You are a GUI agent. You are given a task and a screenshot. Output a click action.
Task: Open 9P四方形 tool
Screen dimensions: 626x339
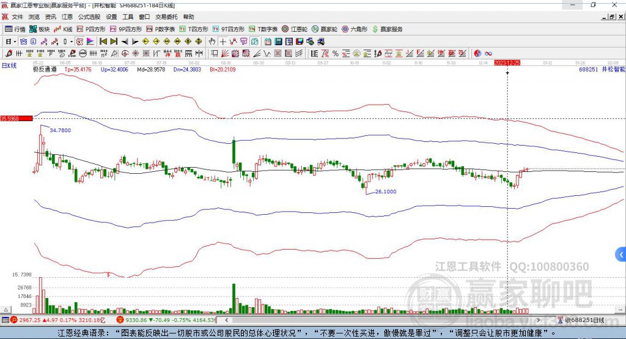[126, 29]
